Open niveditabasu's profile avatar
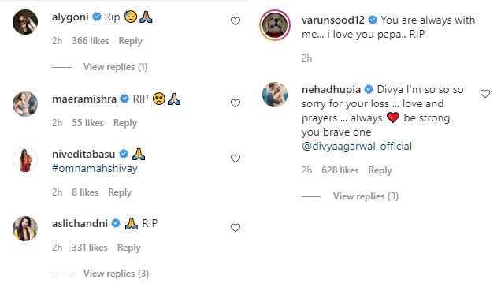This screenshot has width=501, height=287. coord(25,159)
